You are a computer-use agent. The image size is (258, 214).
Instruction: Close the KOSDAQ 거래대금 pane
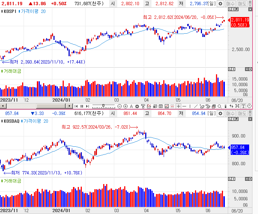(250, 179)
